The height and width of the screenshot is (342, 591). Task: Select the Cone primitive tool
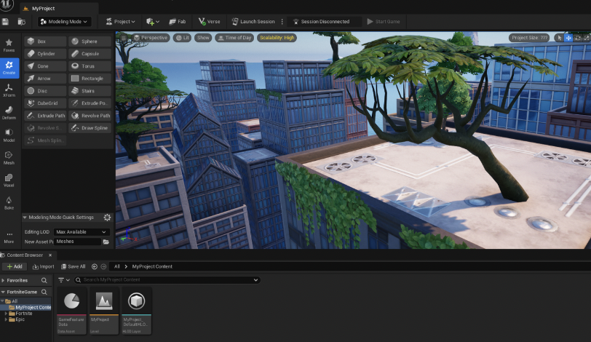[x=45, y=66]
